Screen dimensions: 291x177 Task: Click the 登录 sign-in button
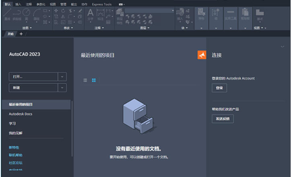(219, 88)
